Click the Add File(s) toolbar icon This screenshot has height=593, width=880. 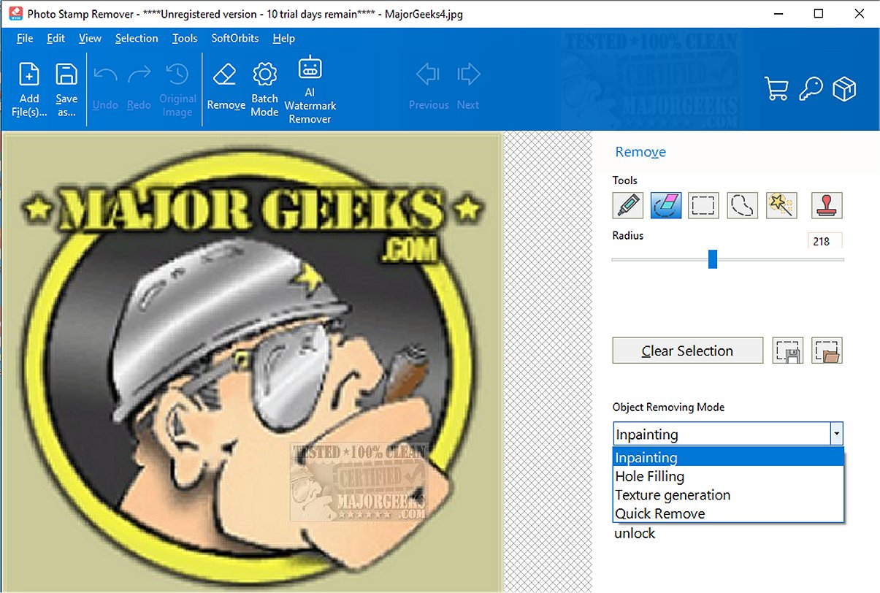point(29,74)
